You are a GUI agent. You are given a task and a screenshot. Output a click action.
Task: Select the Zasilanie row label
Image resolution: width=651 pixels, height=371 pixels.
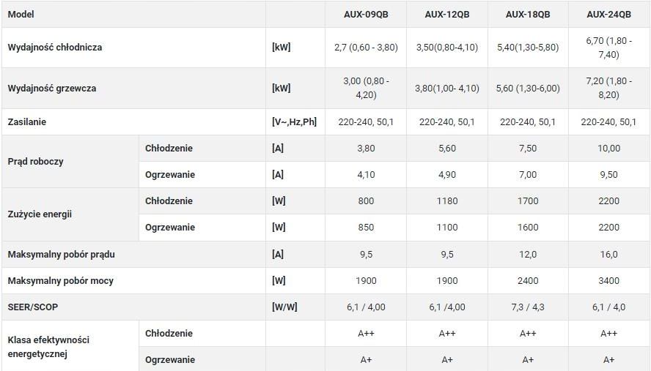(27, 122)
